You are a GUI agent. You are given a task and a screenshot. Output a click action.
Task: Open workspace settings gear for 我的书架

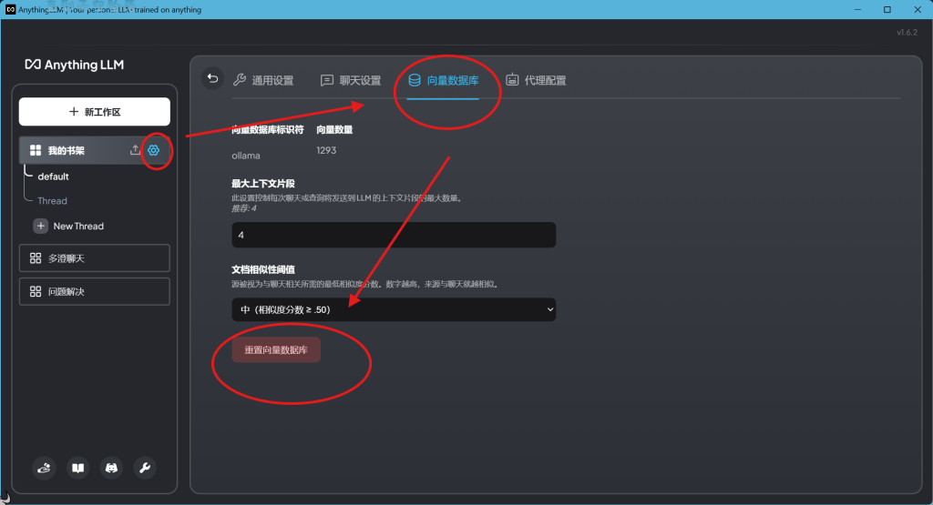[x=153, y=150]
